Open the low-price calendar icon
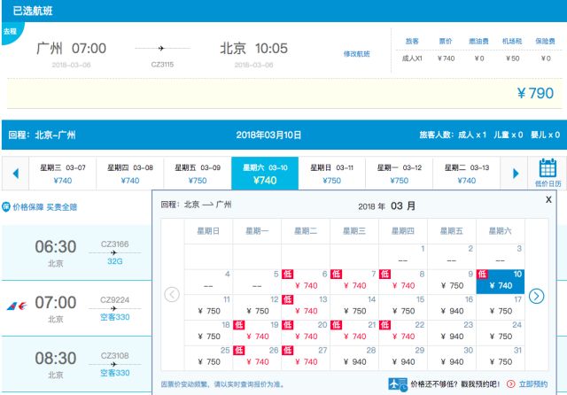 pos(548,173)
